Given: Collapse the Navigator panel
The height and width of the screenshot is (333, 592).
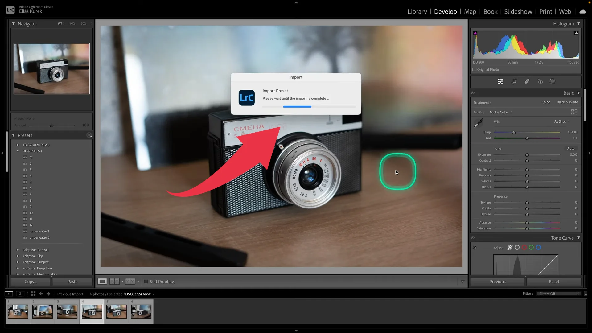Looking at the screenshot, I should click(14, 23).
